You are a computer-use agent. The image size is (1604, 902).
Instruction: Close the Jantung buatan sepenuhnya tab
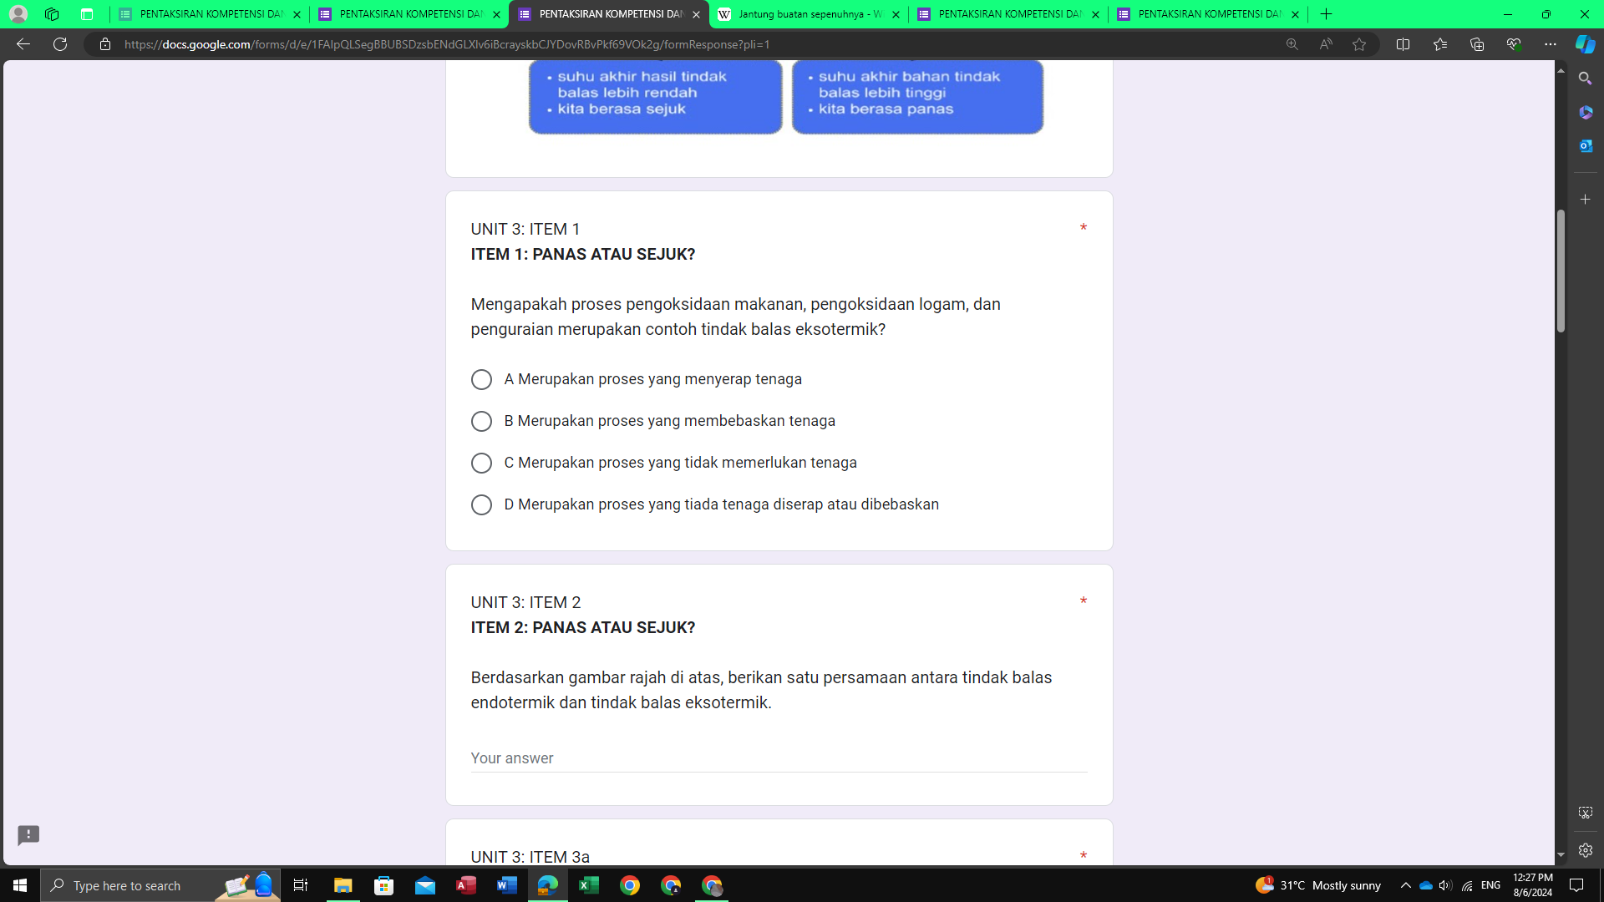pos(896,14)
